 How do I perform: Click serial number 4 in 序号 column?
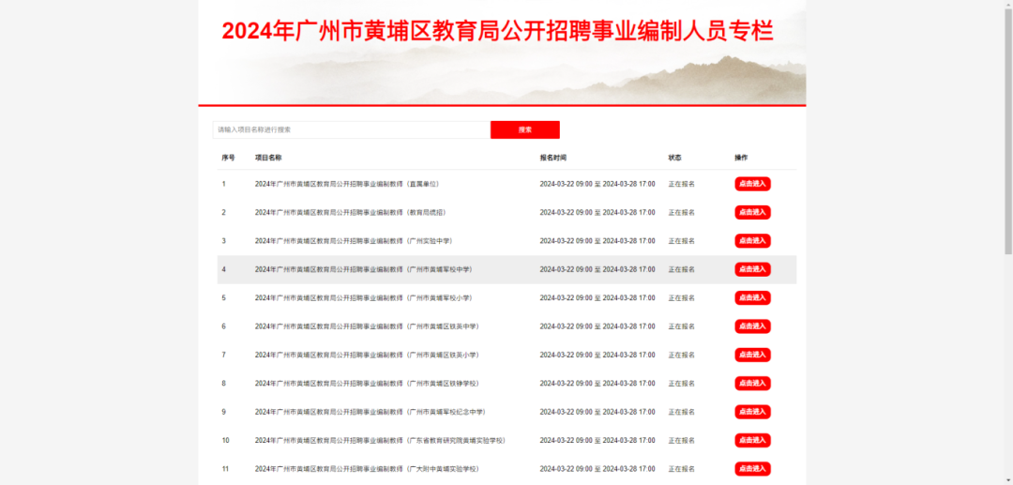coord(224,269)
